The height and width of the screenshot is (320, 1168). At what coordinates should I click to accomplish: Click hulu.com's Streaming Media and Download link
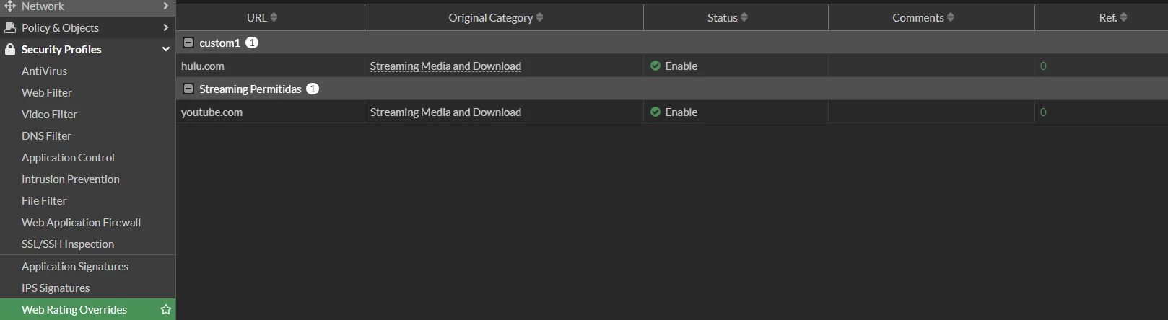point(445,66)
